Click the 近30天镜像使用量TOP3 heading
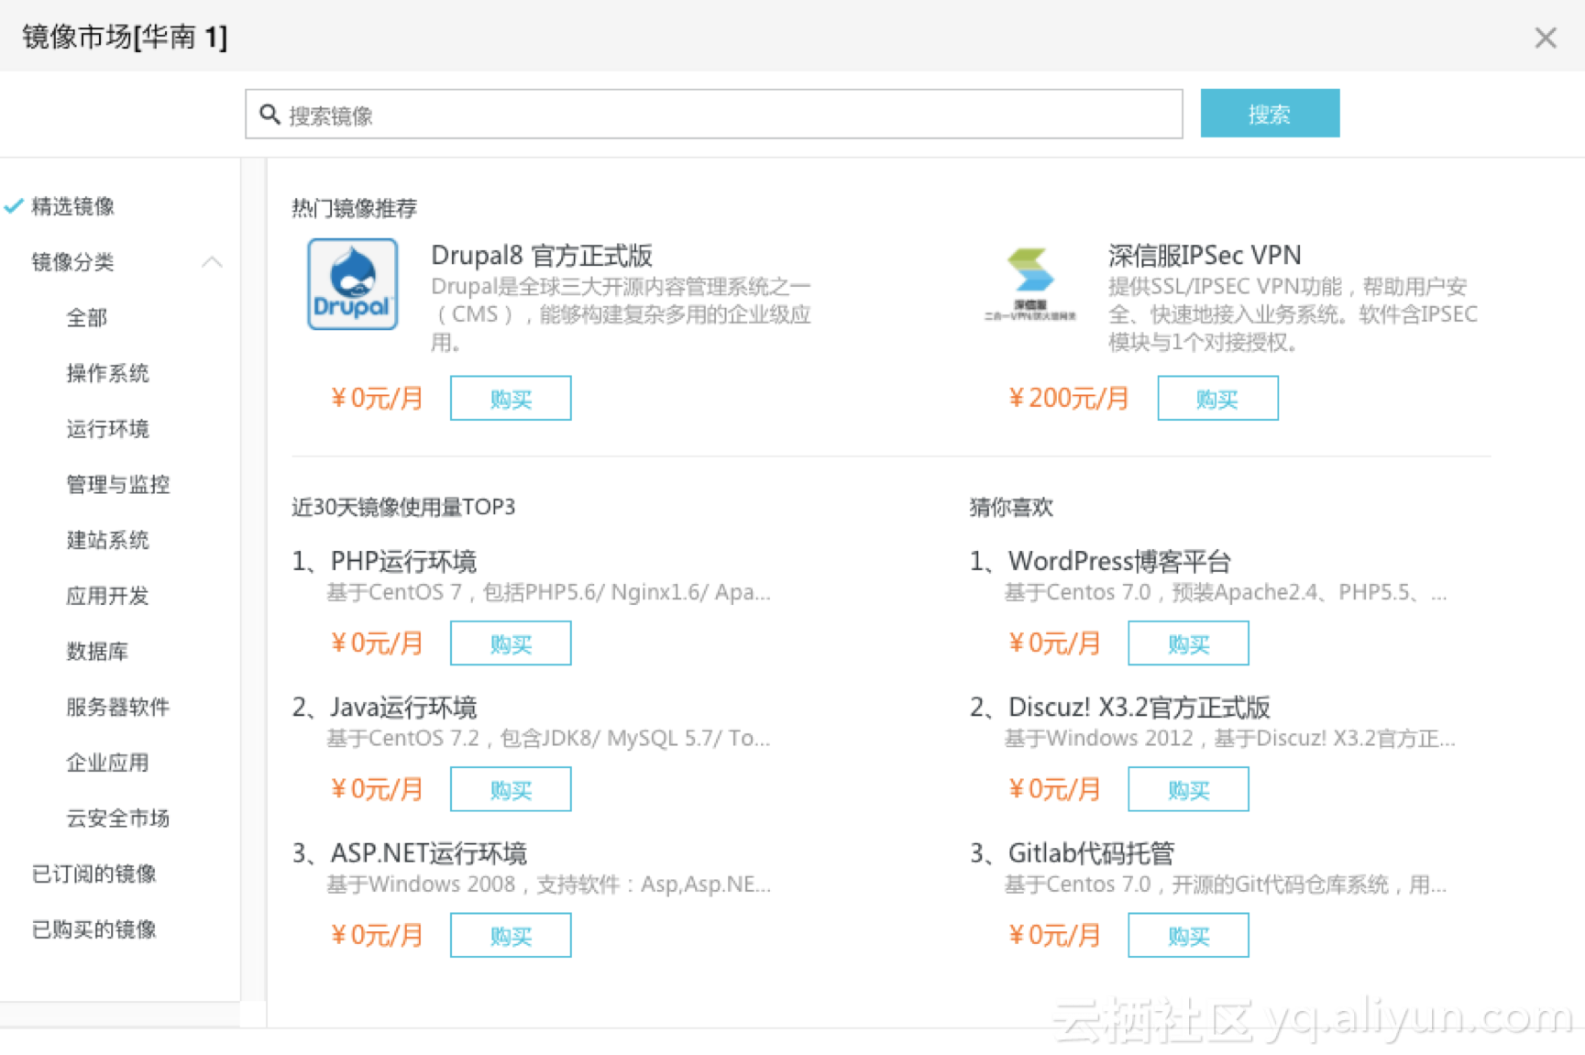Image resolution: width=1585 pixels, height=1055 pixels. tap(403, 507)
